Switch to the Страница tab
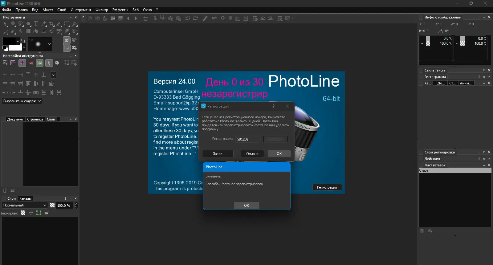 click(35, 119)
